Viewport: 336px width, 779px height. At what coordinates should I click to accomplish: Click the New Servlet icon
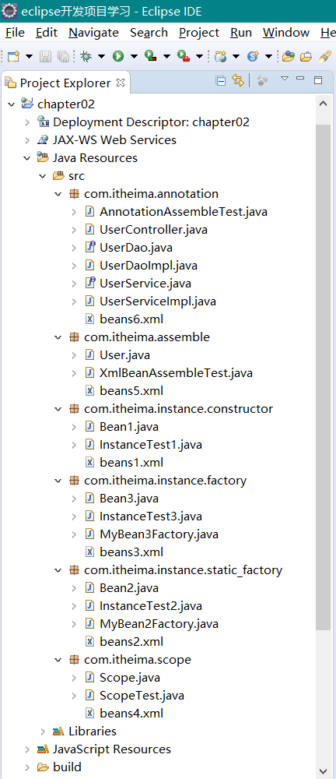point(253,56)
